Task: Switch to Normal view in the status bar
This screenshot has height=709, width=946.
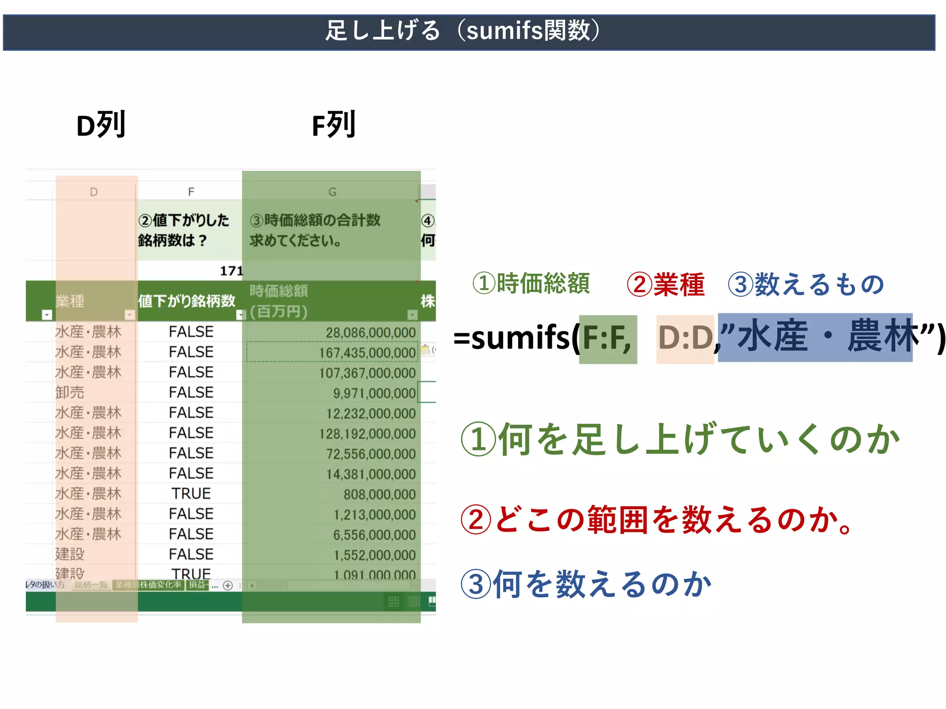Action: tap(394, 601)
